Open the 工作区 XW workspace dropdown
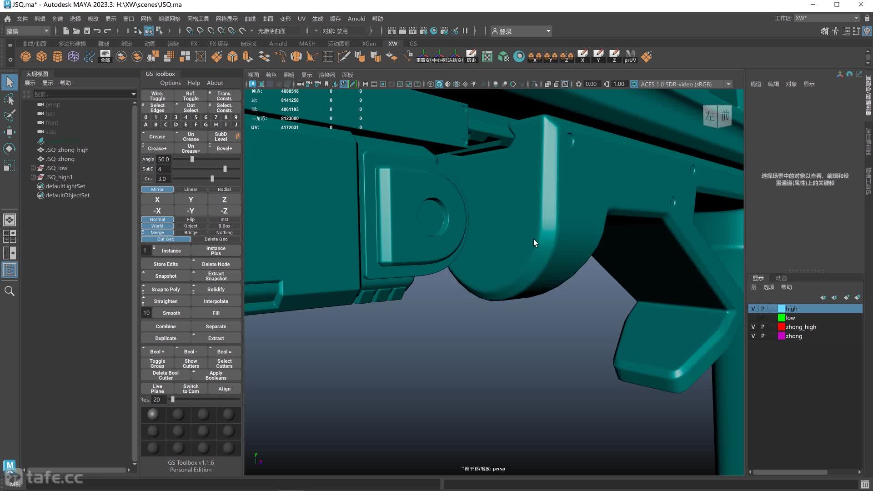873x491 pixels. coord(827,18)
